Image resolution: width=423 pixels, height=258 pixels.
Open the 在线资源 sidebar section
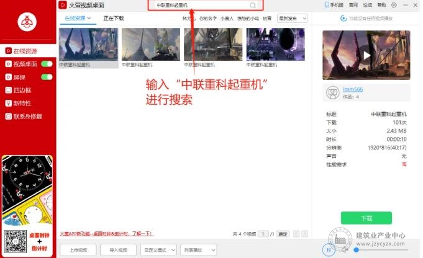[x=28, y=51]
